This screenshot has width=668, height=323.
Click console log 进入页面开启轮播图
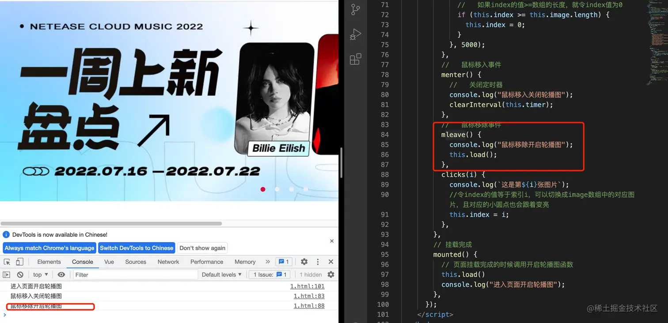tap(36, 286)
